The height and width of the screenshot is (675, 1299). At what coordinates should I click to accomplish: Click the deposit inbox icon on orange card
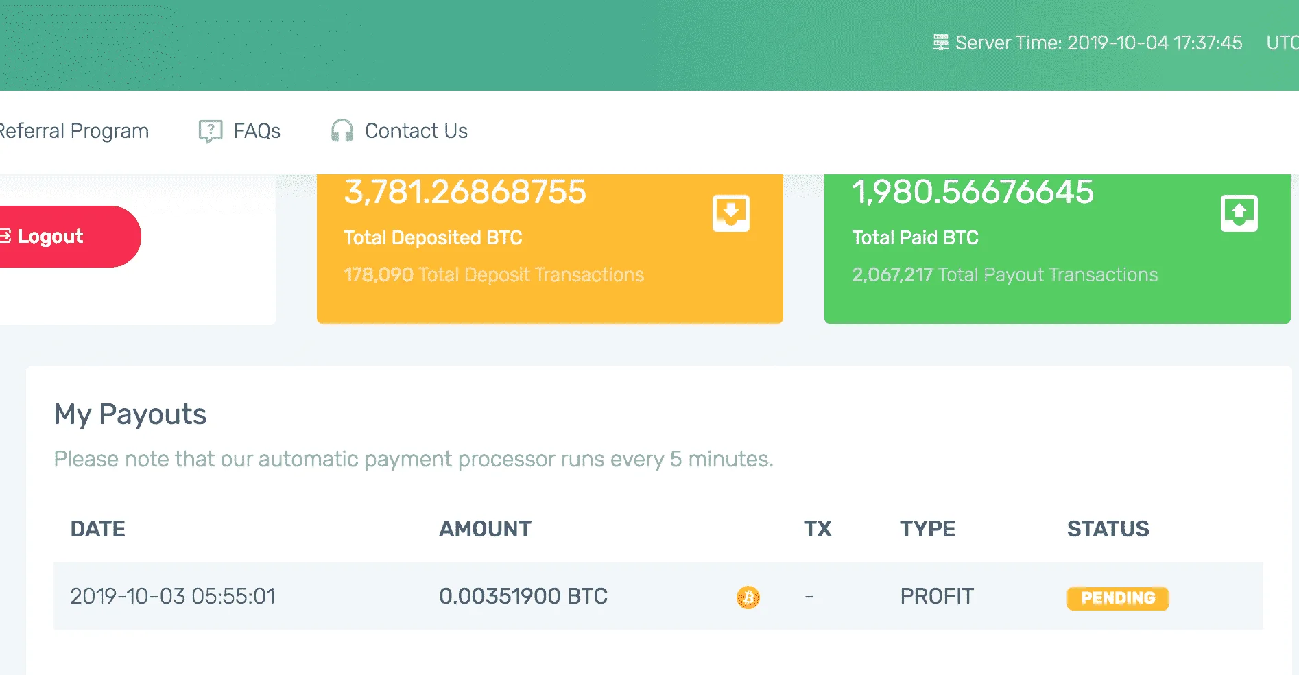[x=730, y=213]
